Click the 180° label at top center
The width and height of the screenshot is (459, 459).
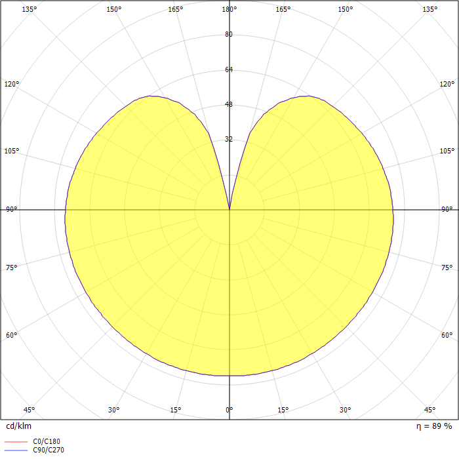click(229, 9)
